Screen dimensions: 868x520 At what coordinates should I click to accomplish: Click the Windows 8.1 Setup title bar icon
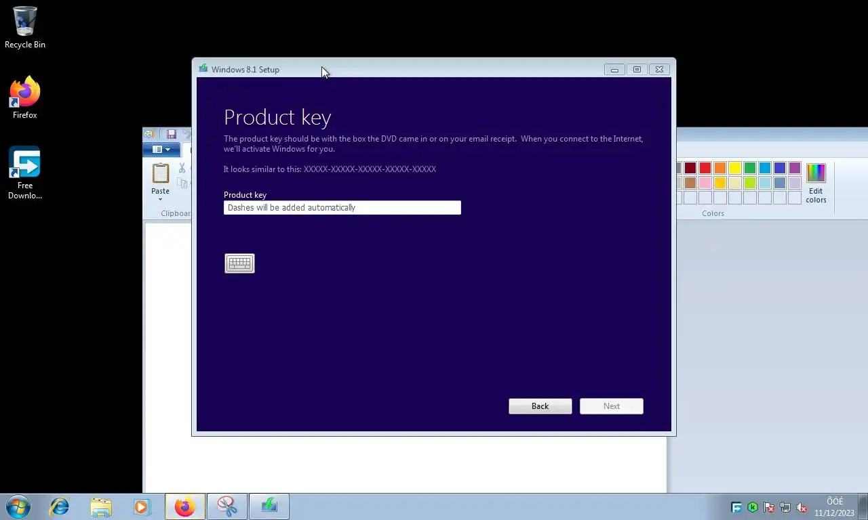click(x=203, y=69)
